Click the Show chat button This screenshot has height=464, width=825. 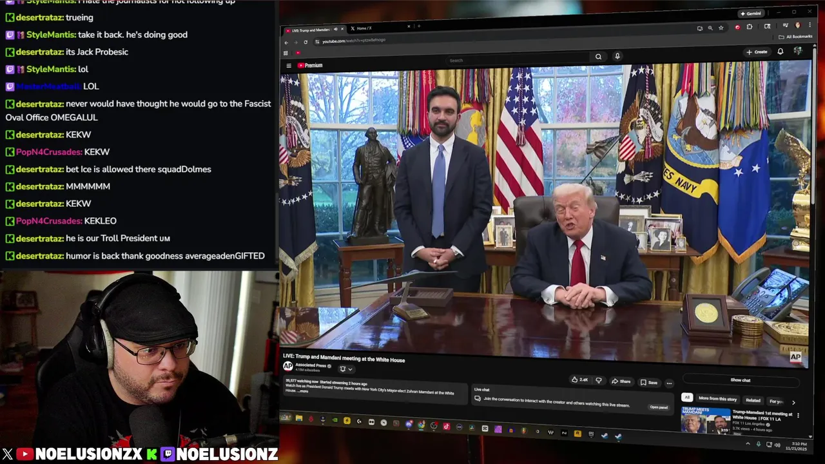pos(741,380)
